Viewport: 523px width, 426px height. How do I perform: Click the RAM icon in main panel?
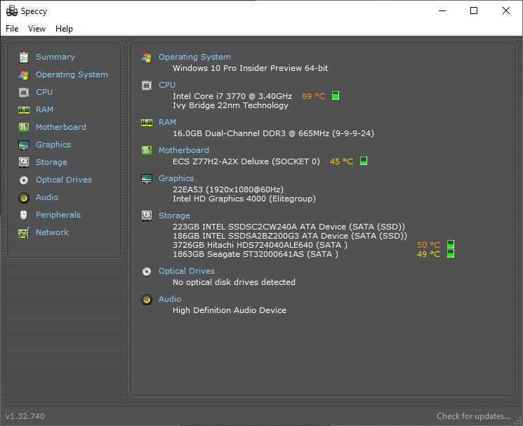pos(147,123)
